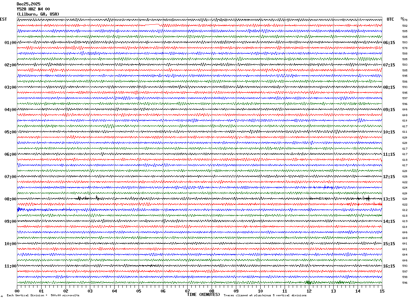
Task: Click minute marker 07 on time axis
Action: (x=187, y=291)
